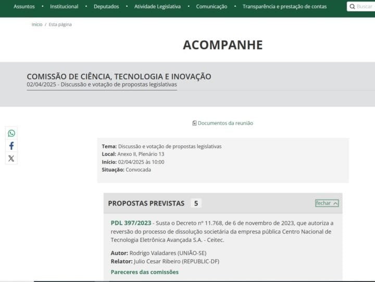Share page on Facebook icon
Viewport: 375px width, 282px height.
click(11, 146)
